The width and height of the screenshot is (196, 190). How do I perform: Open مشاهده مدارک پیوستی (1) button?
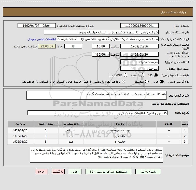pyautogui.click(x=108, y=172)
